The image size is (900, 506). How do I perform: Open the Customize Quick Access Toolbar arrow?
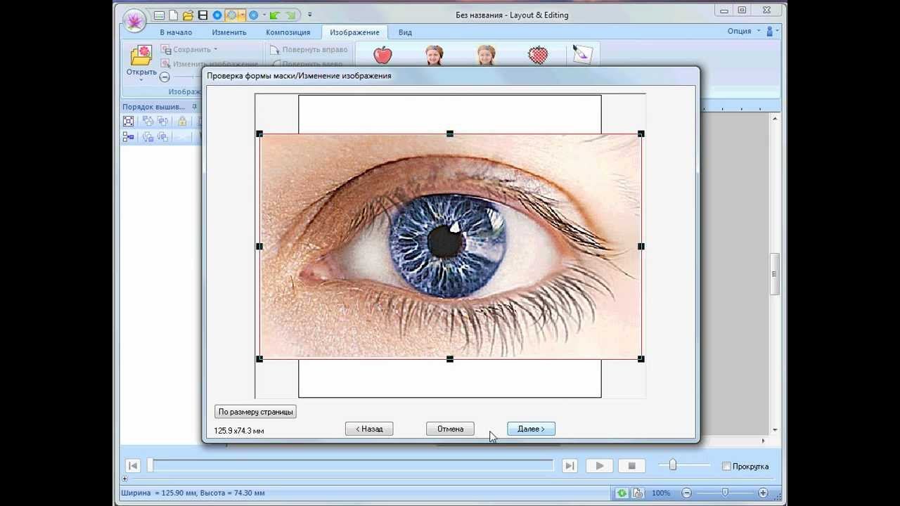(310, 15)
